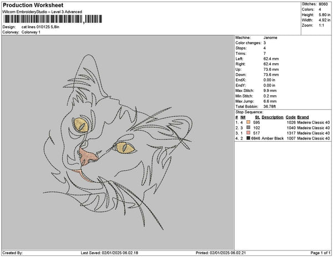The height and width of the screenshot is (257, 333).
Task: Click the Brand column header
Action: [303, 117]
